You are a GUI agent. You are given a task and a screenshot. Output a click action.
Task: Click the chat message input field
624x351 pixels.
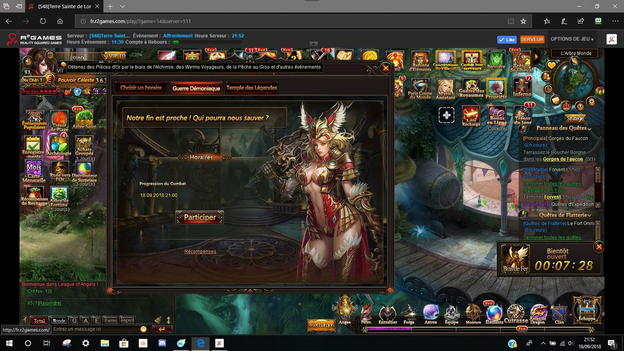point(96,329)
